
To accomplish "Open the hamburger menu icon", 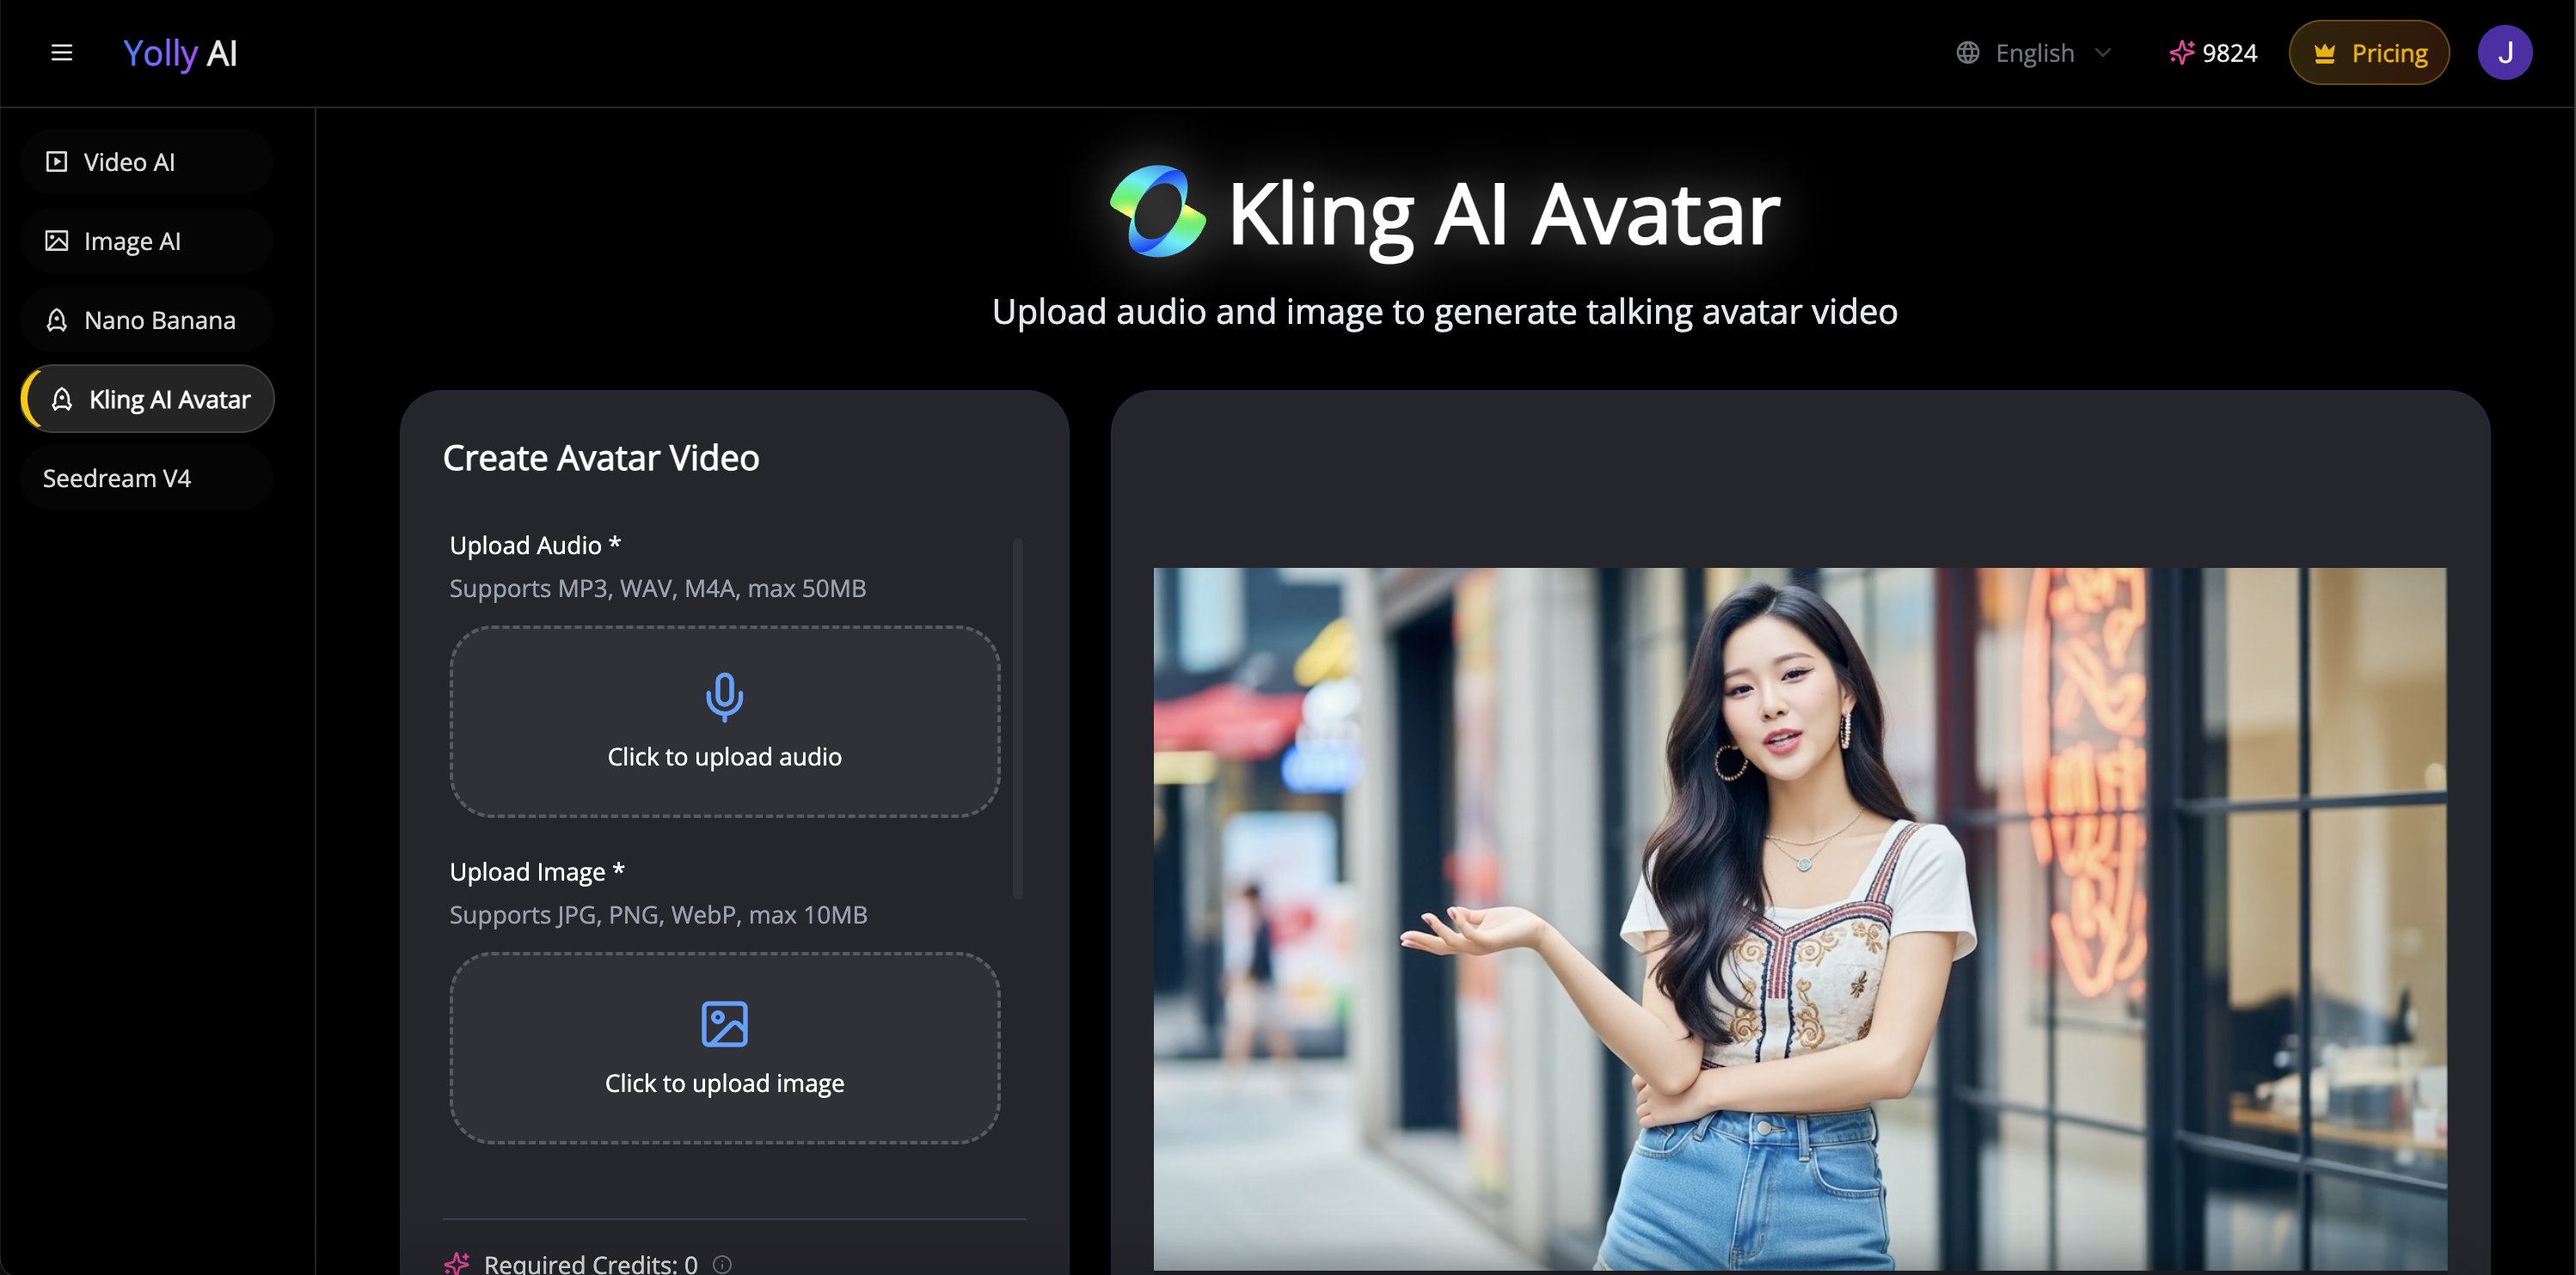I will [62, 53].
